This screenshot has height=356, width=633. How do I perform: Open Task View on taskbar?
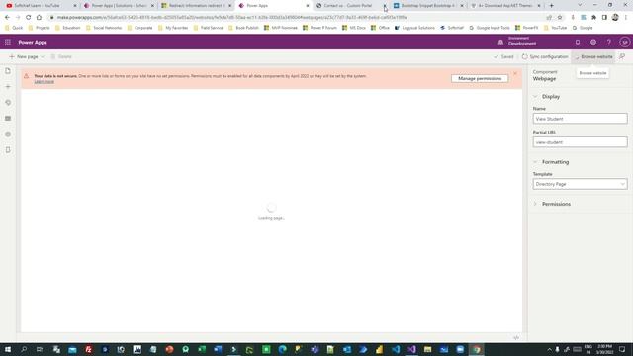(x=40, y=349)
